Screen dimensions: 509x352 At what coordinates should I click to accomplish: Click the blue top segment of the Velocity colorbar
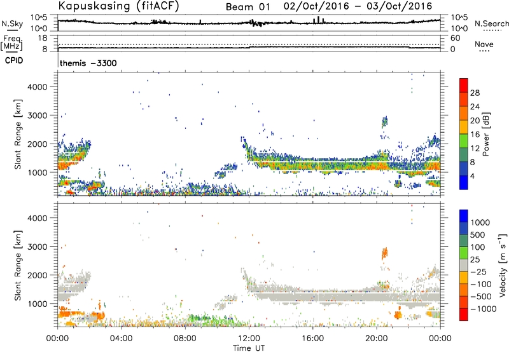[464, 216]
